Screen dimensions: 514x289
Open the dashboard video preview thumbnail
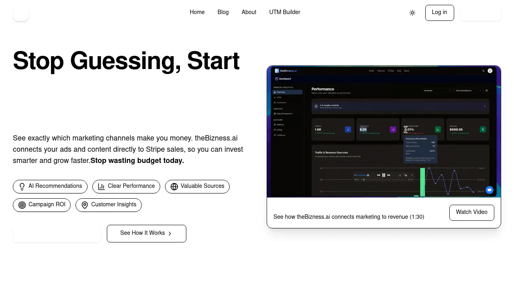pos(384,132)
